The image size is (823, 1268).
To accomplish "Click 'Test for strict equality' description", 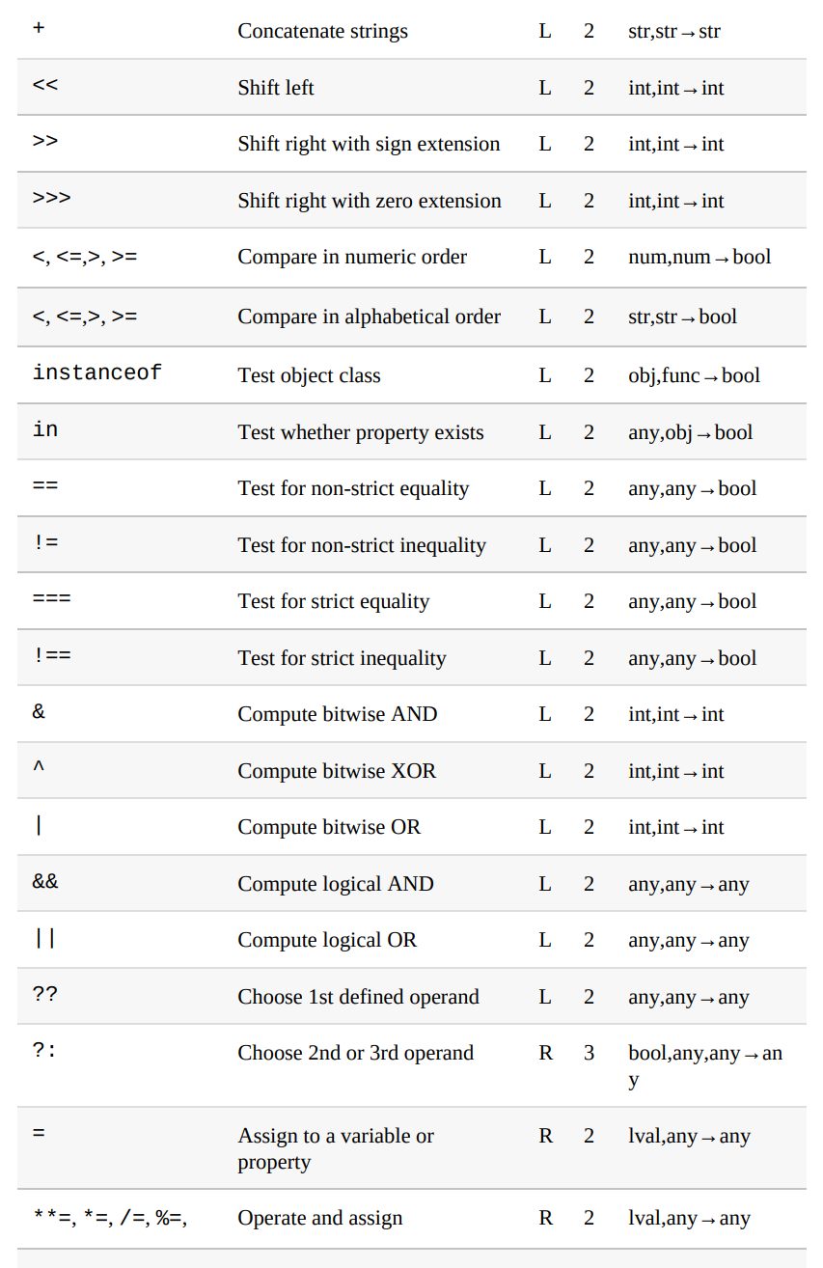I will 333,601.
